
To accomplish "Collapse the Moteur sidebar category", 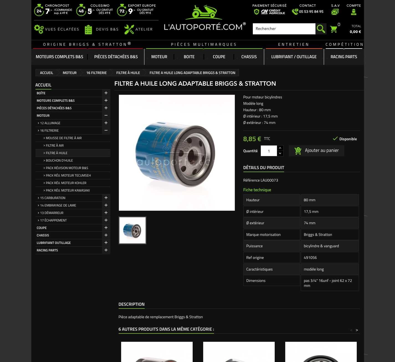I will [x=106, y=115].
